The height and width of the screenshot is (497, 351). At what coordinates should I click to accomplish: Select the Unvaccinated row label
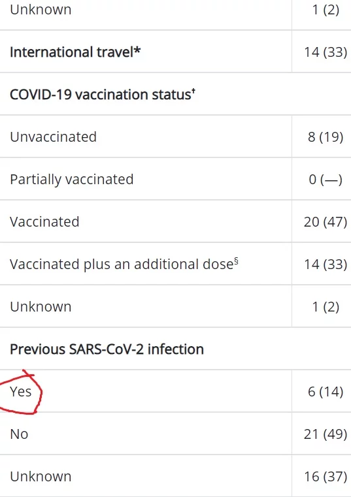(54, 137)
